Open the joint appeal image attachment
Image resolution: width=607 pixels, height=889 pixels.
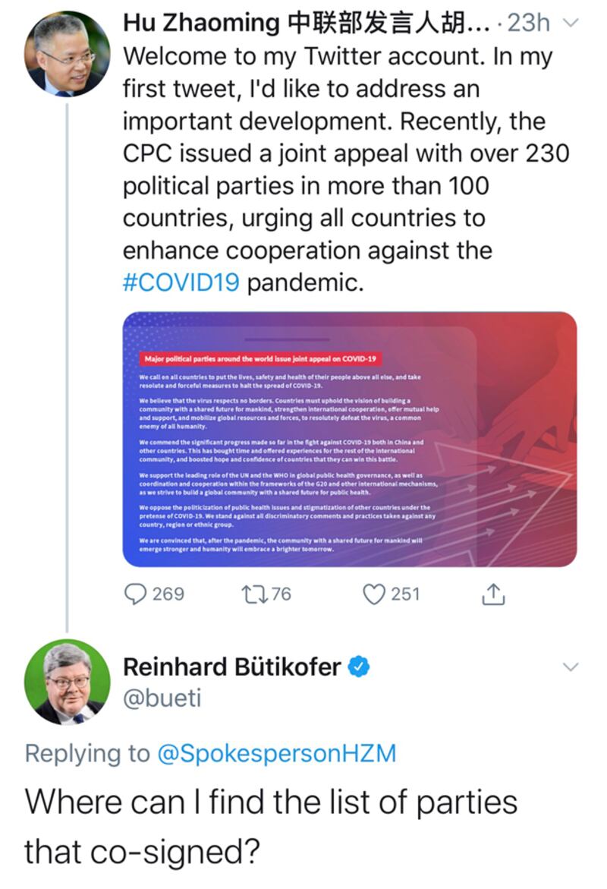pos(350,440)
